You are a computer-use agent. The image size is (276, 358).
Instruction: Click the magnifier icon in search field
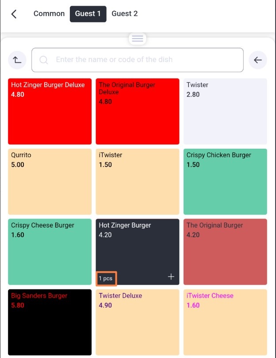click(x=43, y=60)
